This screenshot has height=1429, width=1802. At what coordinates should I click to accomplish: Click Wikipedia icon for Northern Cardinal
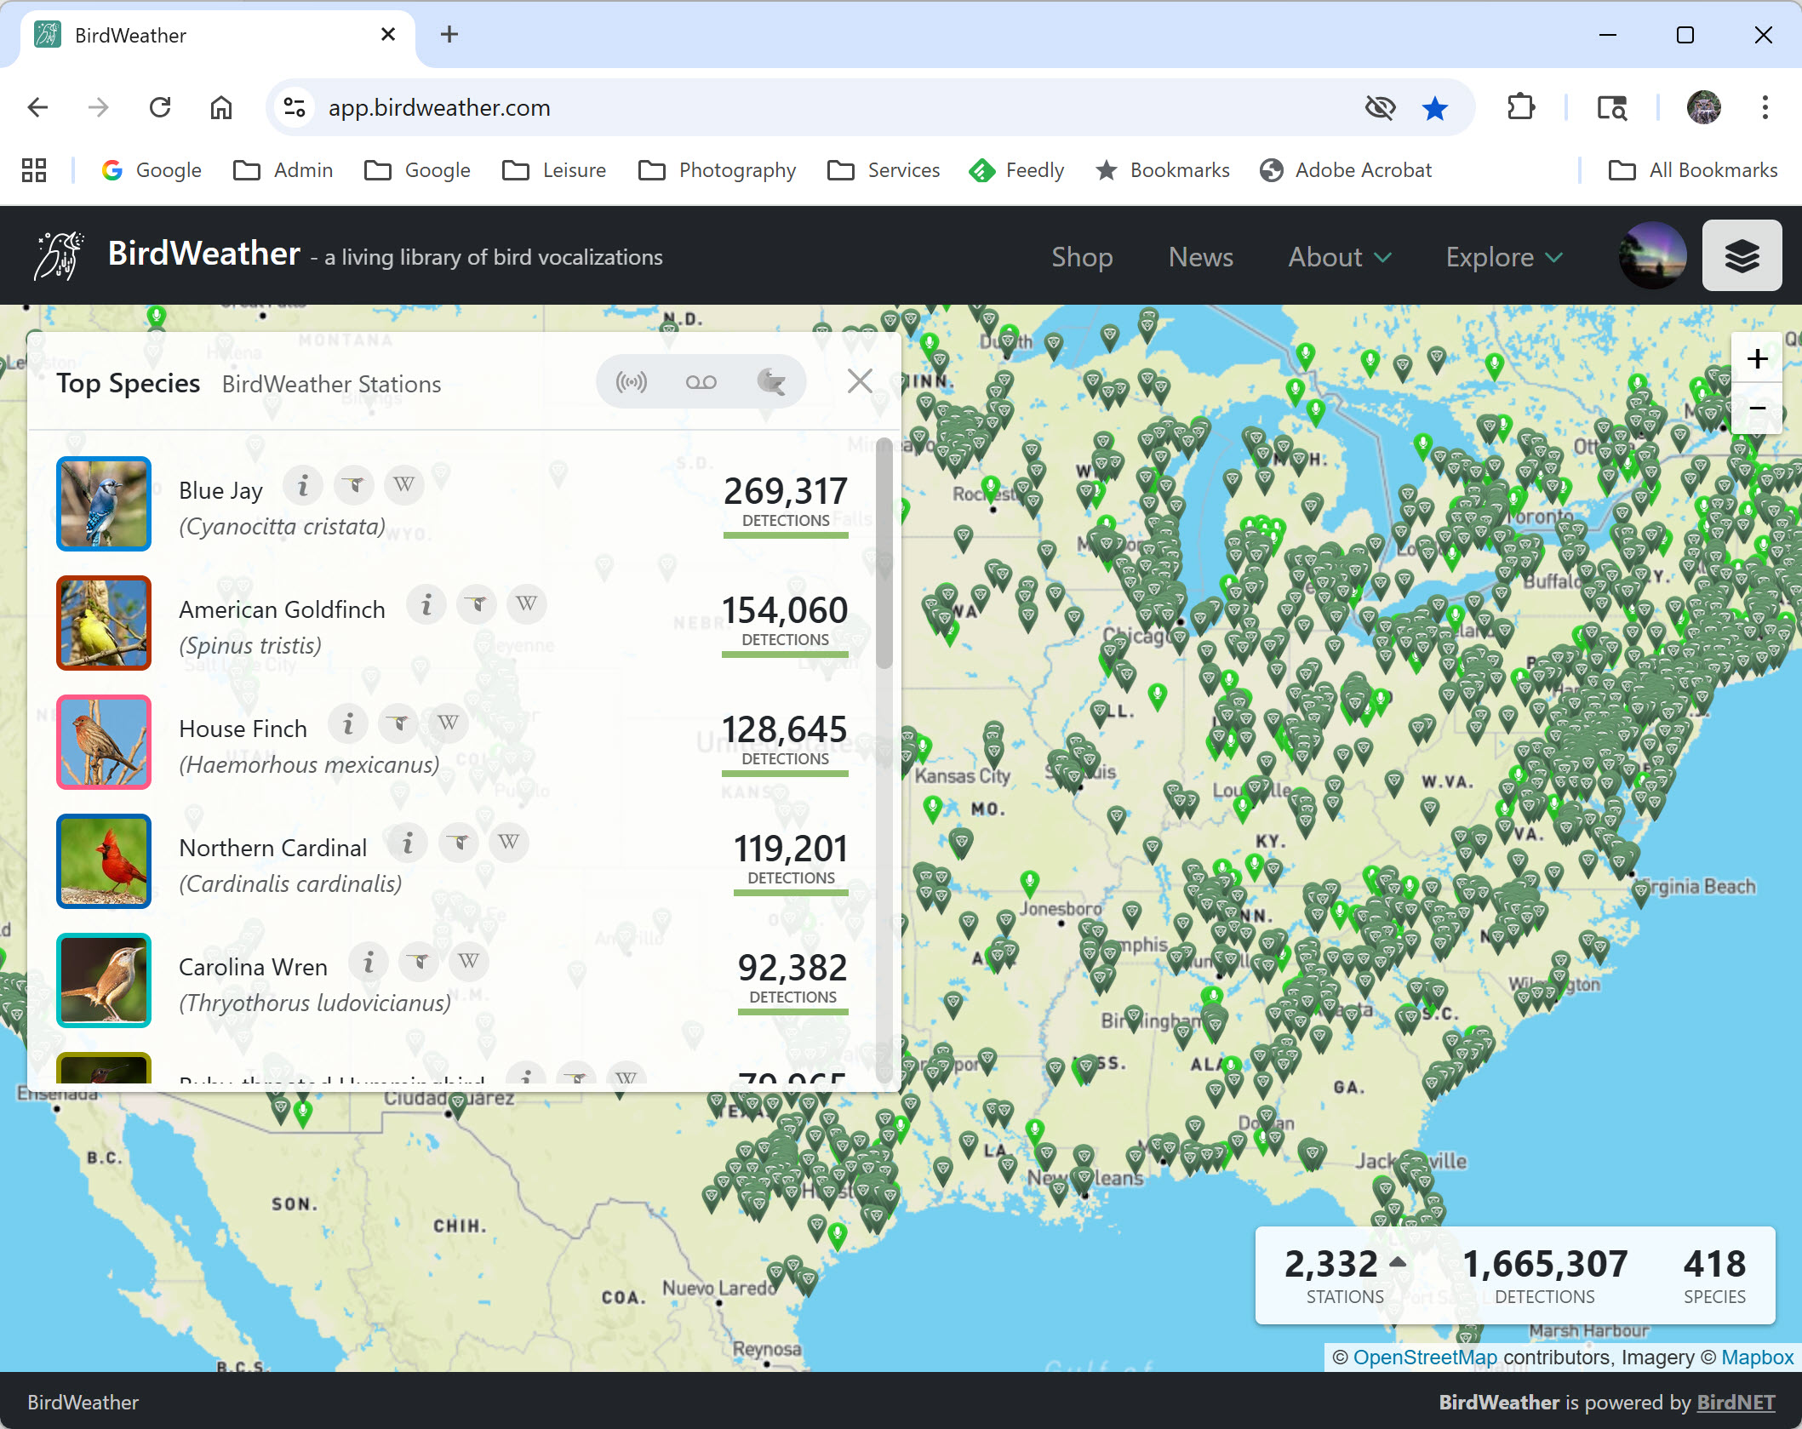(x=508, y=843)
